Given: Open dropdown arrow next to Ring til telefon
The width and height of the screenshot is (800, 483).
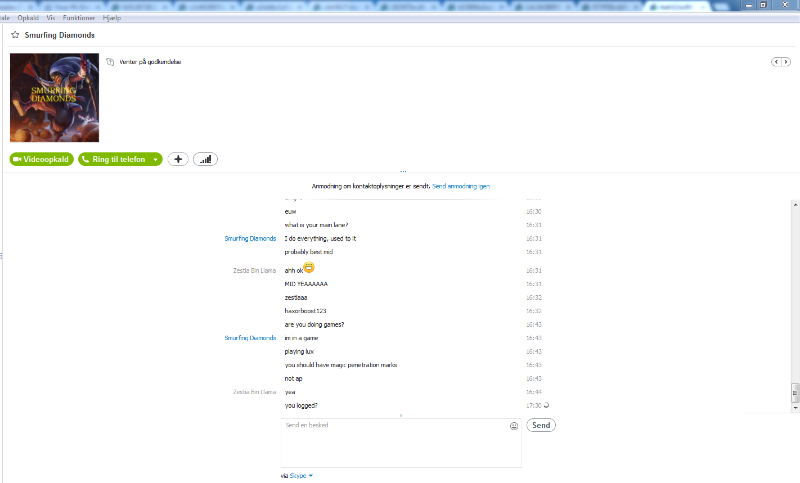Looking at the screenshot, I should 156,160.
